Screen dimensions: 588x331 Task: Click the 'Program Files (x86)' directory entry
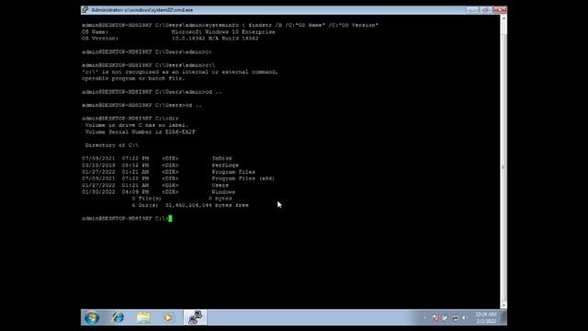point(243,178)
